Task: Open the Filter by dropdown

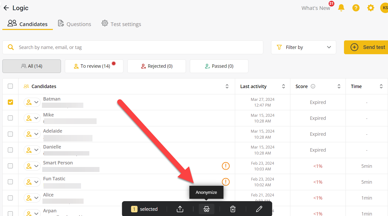Action: (303, 47)
